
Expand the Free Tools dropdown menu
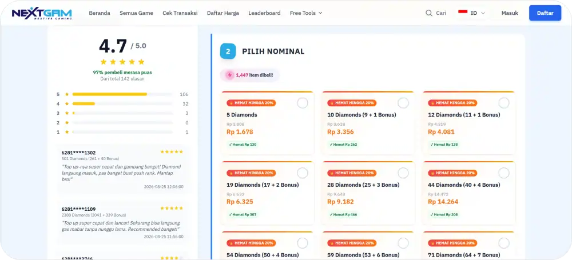pyautogui.click(x=306, y=13)
